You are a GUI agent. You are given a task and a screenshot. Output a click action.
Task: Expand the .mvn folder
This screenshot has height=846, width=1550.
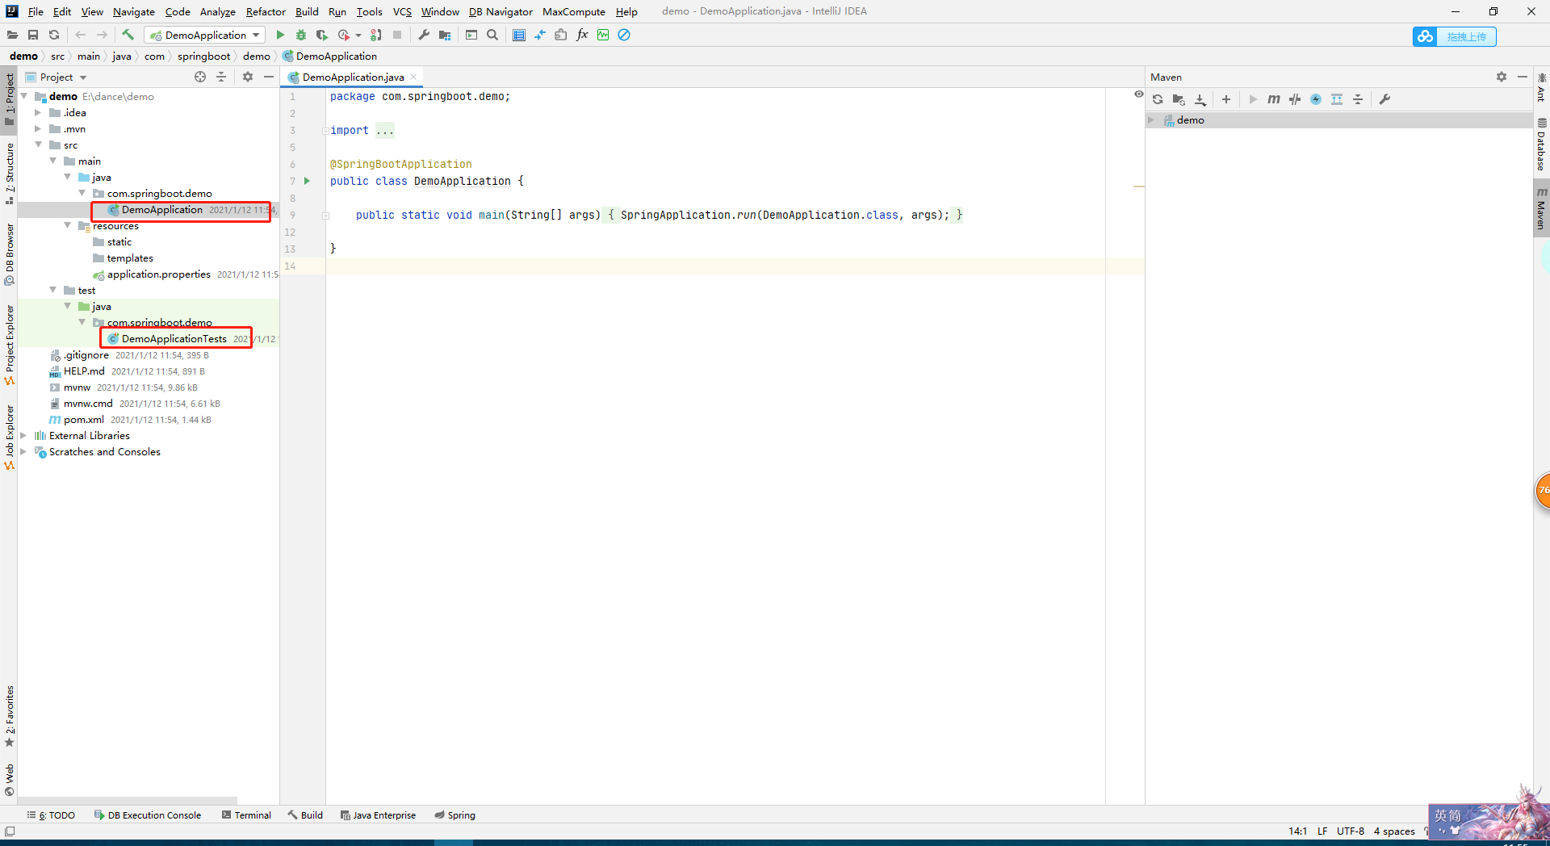point(37,129)
